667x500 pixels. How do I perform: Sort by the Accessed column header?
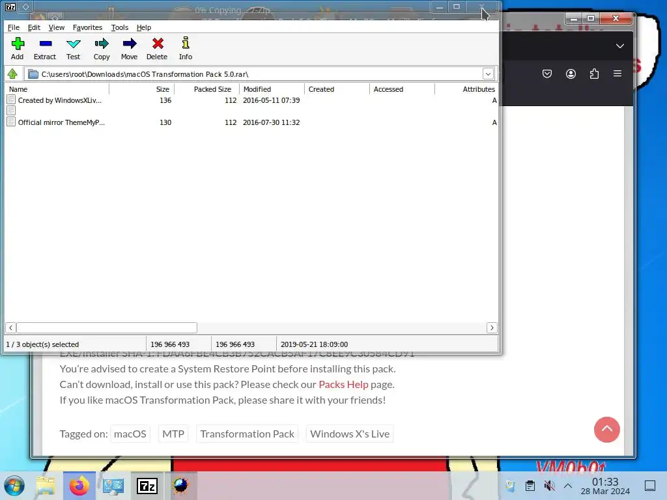point(403,89)
